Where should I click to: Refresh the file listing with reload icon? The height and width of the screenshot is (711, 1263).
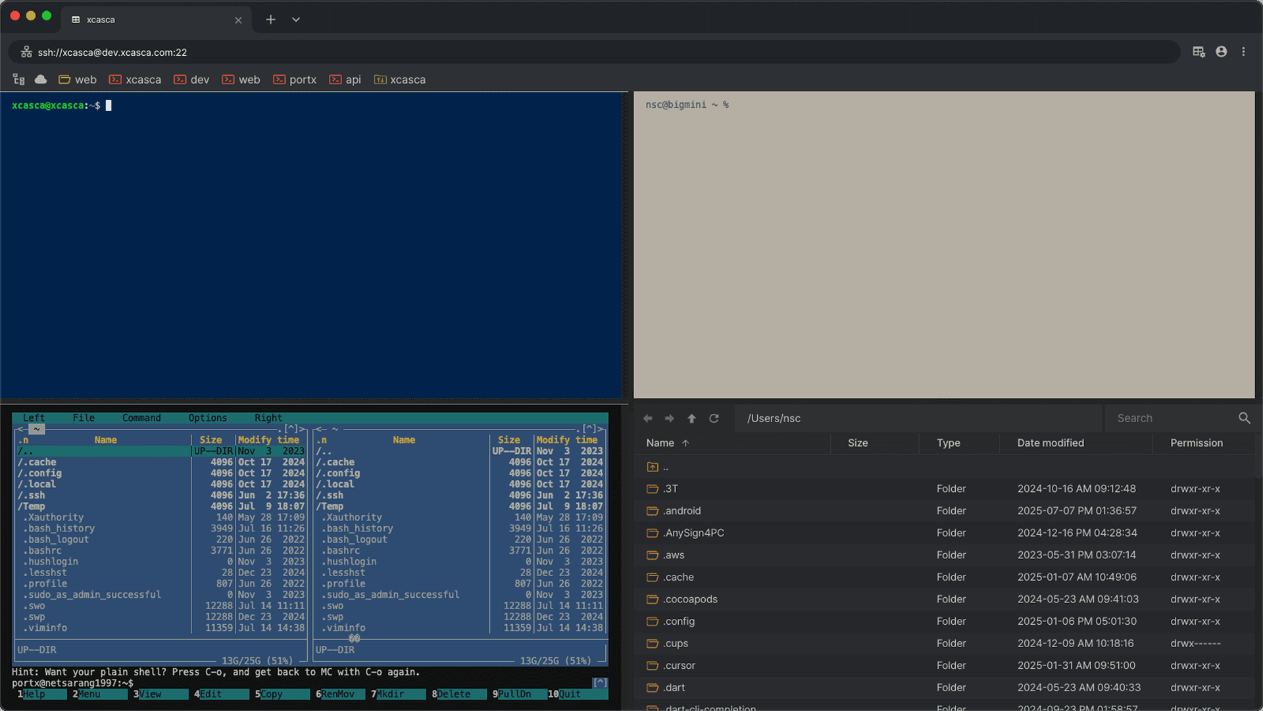click(x=714, y=418)
